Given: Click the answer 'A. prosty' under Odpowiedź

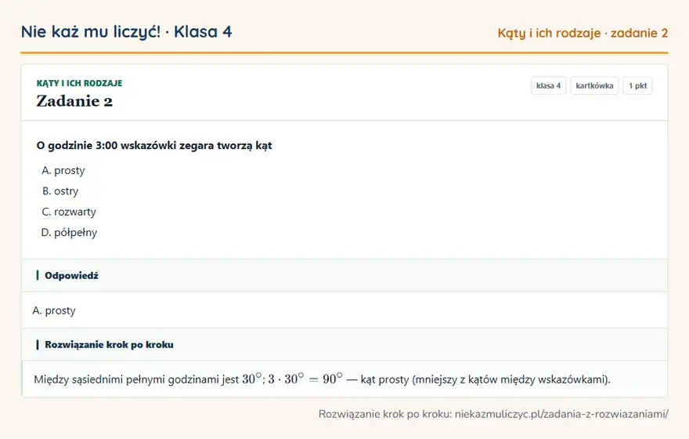Looking at the screenshot, I should [x=54, y=310].
